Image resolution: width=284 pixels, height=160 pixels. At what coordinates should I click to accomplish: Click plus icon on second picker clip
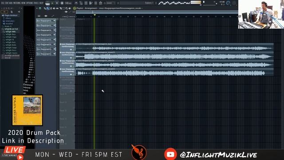(54, 25)
